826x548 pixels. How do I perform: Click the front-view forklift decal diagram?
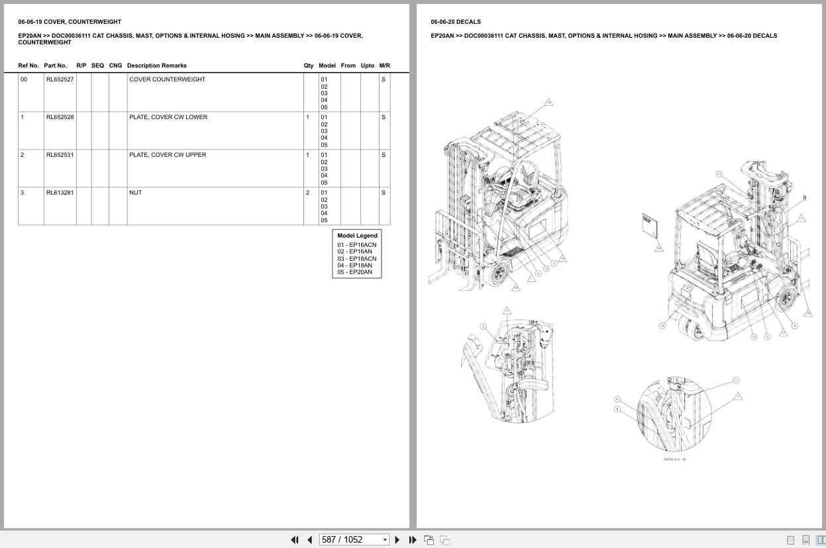click(499, 197)
